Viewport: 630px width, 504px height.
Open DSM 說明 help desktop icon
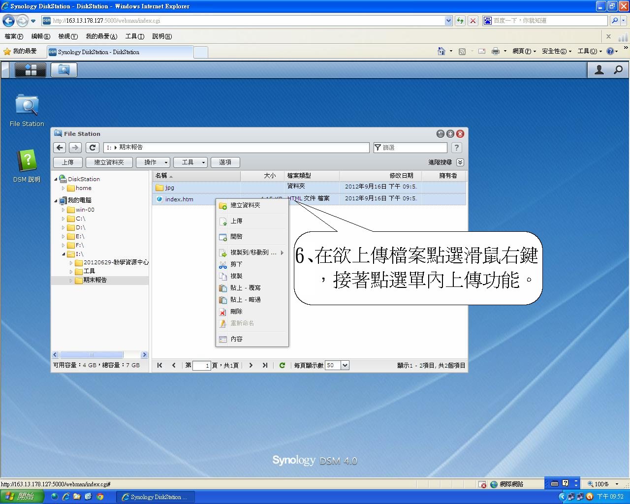point(27,166)
